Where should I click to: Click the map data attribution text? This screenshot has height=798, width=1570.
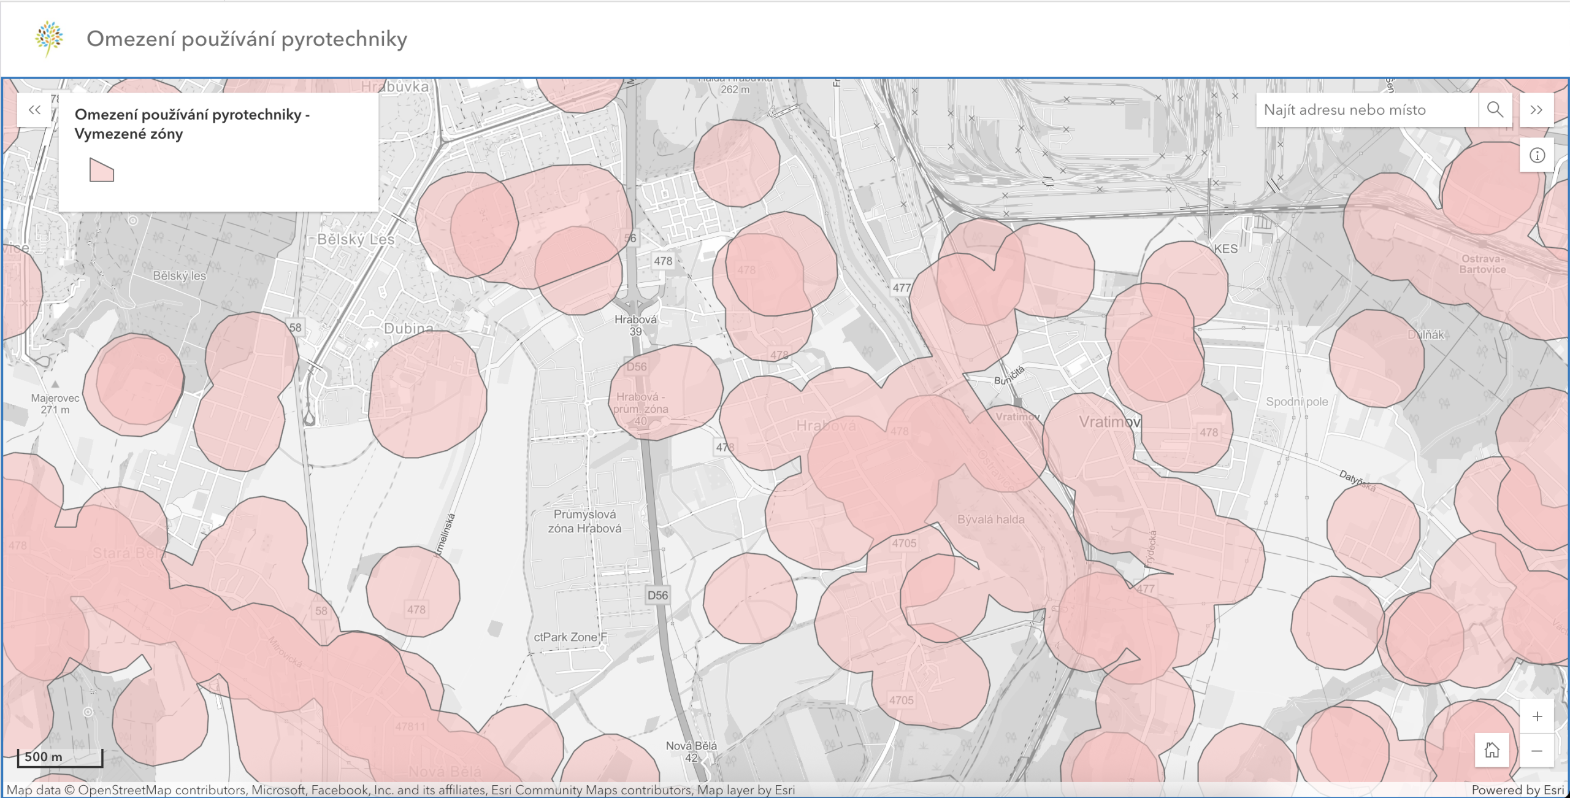pos(400,790)
